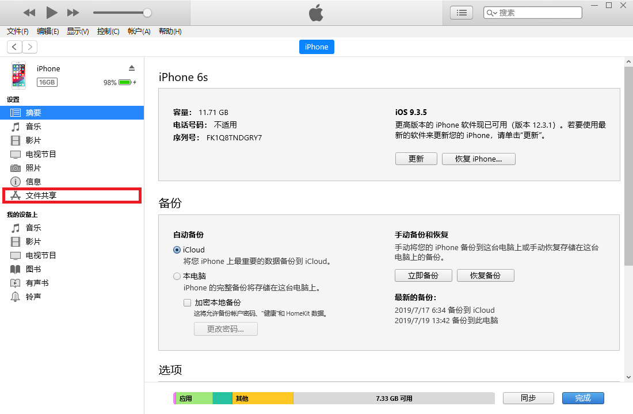This screenshot has height=414, width=633.
Task: Click the vertical scrollbar thumb
Action: click(x=628, y=166)
